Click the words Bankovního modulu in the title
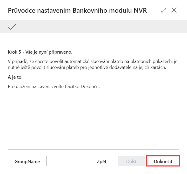Screen dimensions: 187x174 102,10
